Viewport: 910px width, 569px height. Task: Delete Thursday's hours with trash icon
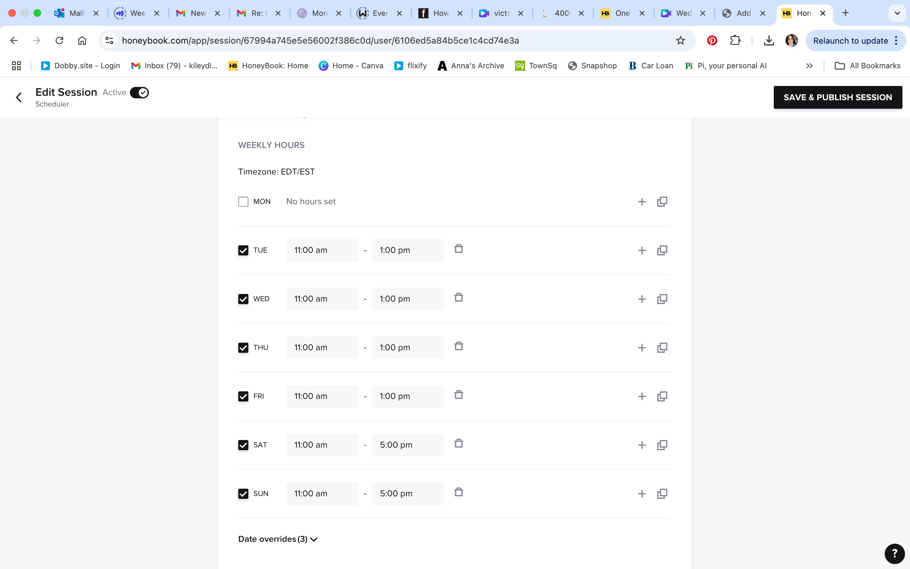458,346
